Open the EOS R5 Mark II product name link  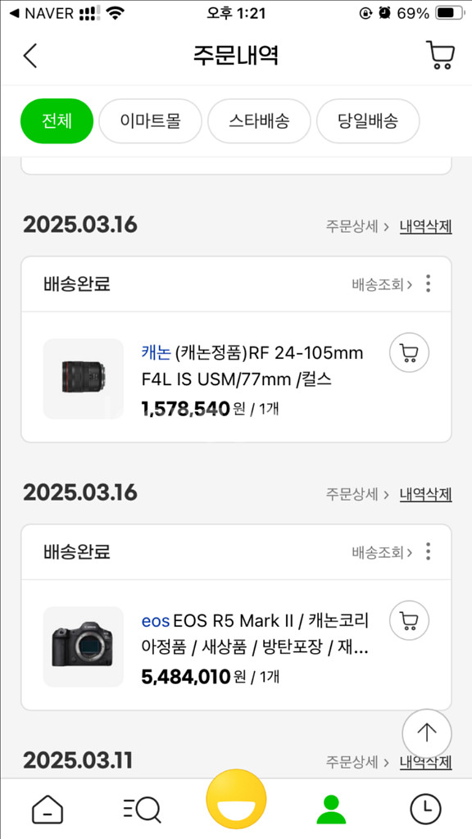pyautogui.click(x=262, y=621)
